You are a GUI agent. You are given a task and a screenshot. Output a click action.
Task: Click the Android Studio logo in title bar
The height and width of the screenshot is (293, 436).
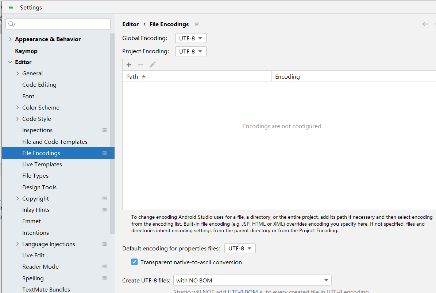point(11,8)
